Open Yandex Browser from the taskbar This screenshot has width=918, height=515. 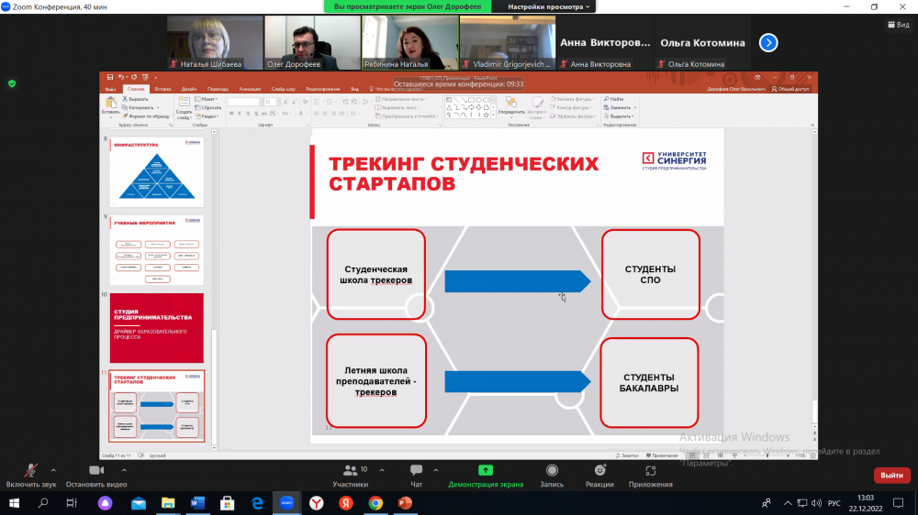pyautogui.click(x=315, y=503)
